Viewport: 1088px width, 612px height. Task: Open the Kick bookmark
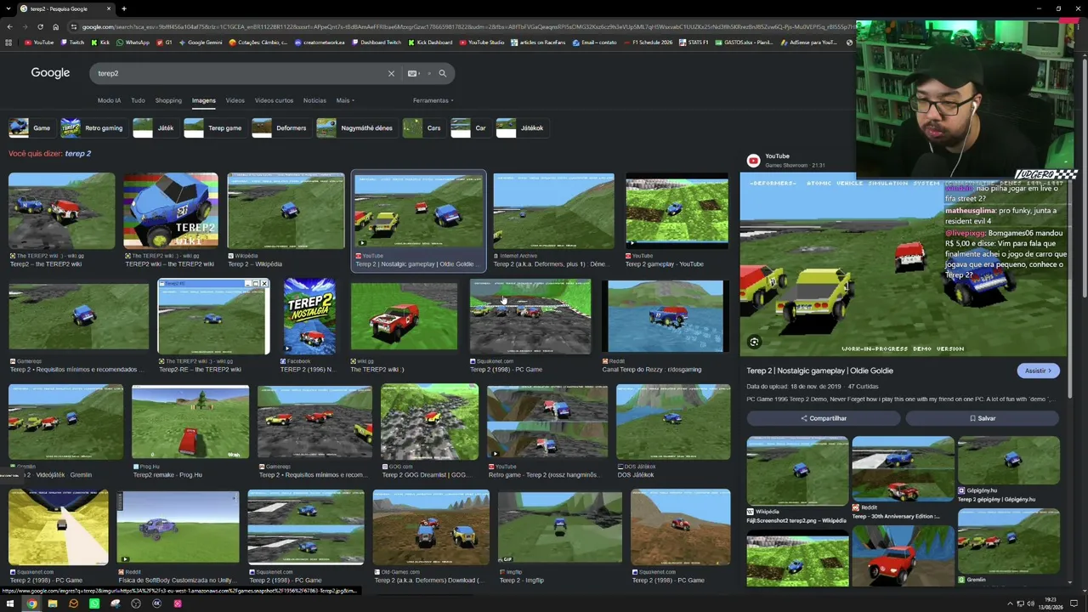pyautogui.click(x=100, y=42)
